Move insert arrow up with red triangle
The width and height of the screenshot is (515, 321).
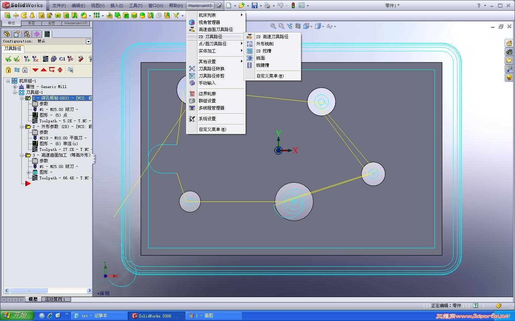[x=44, y=70]
